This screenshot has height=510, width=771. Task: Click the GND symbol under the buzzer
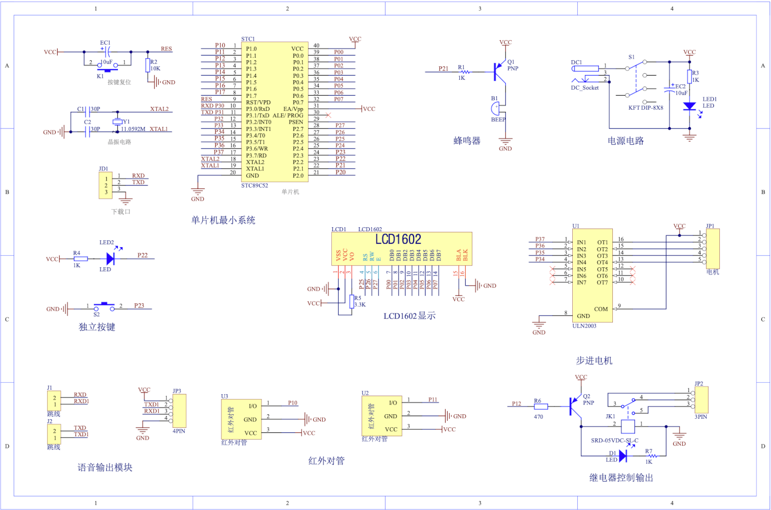coord(505,142)
